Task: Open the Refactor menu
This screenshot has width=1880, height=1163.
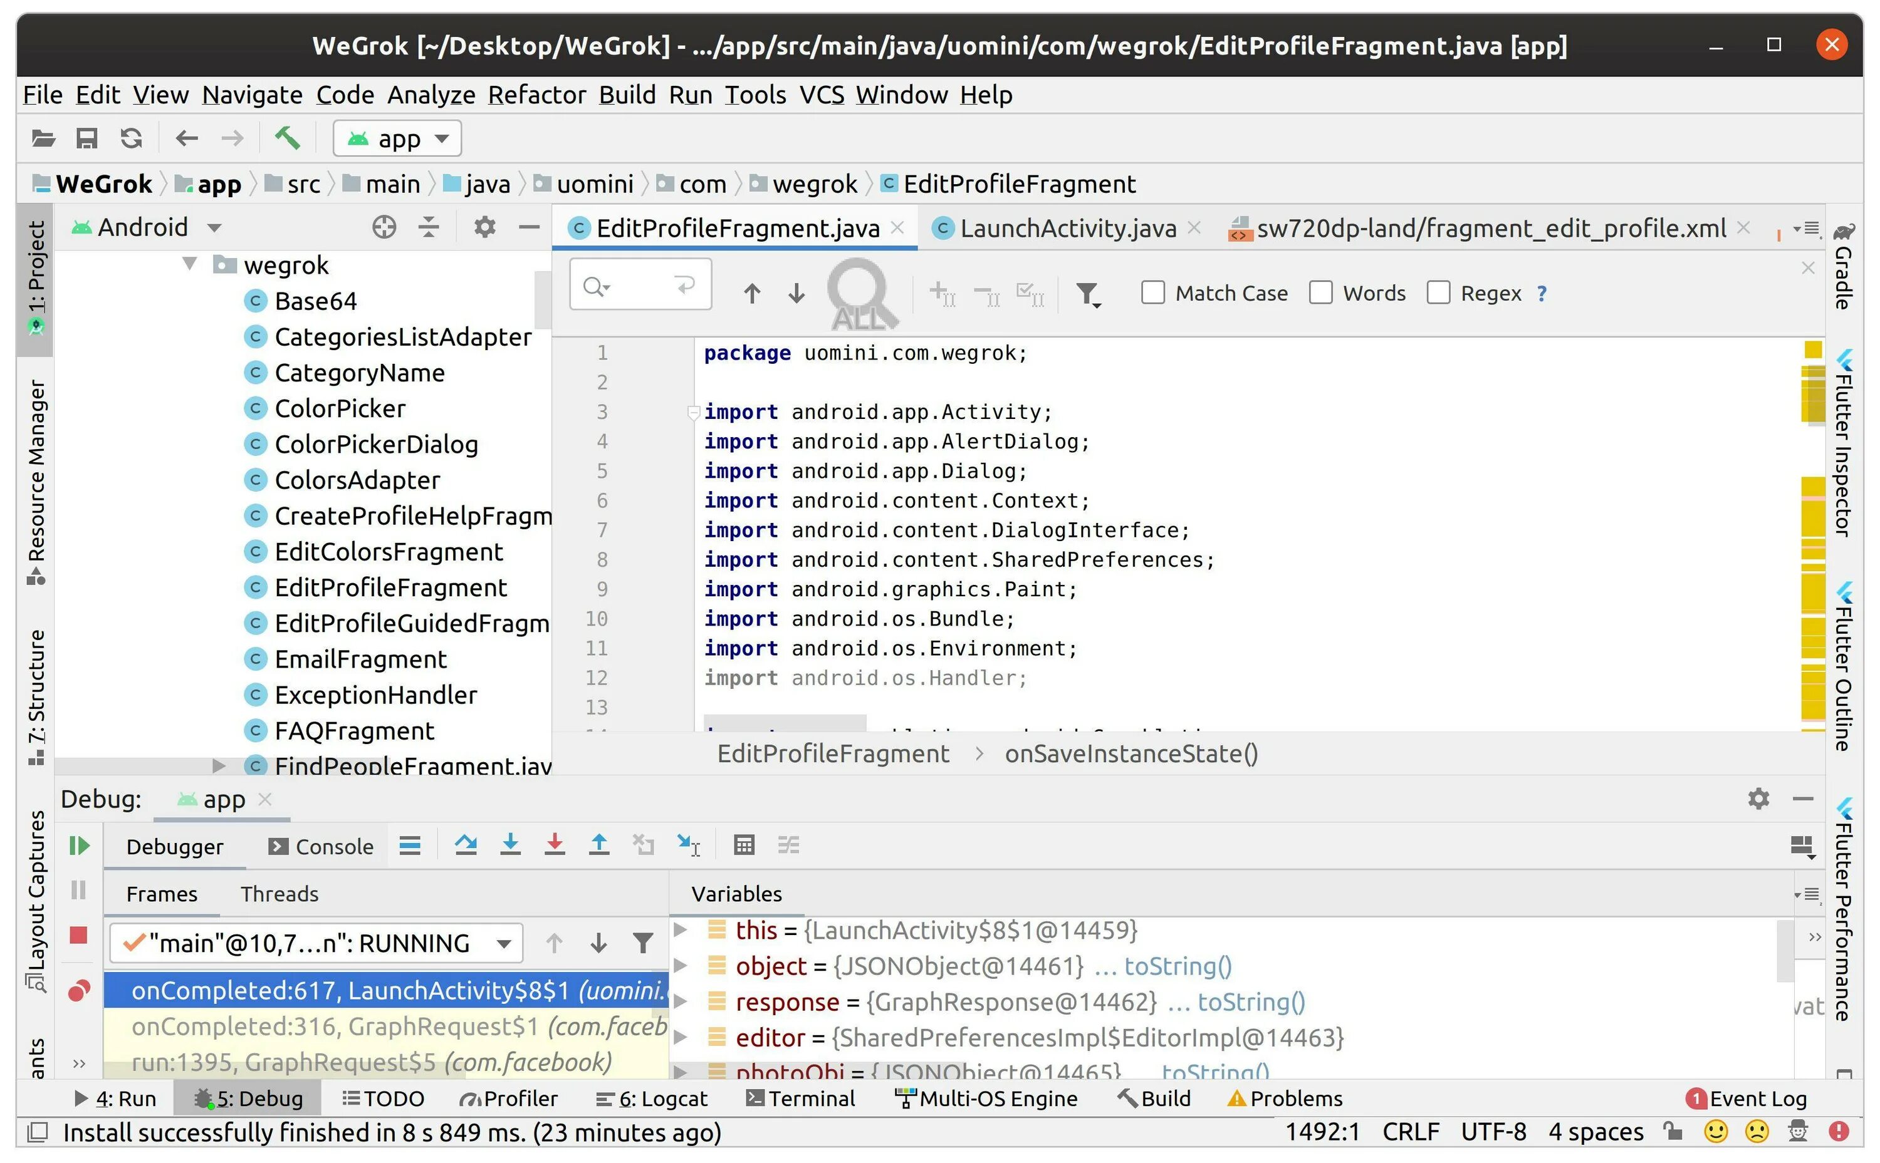Action: tap(536, 95)
